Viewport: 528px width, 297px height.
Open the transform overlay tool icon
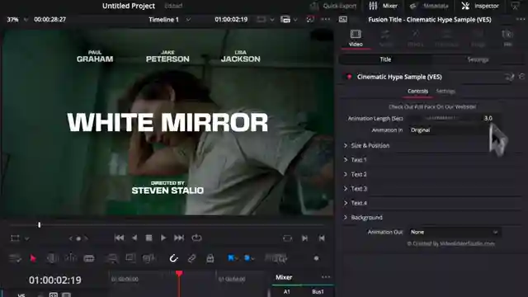click(x=15, y=238)
